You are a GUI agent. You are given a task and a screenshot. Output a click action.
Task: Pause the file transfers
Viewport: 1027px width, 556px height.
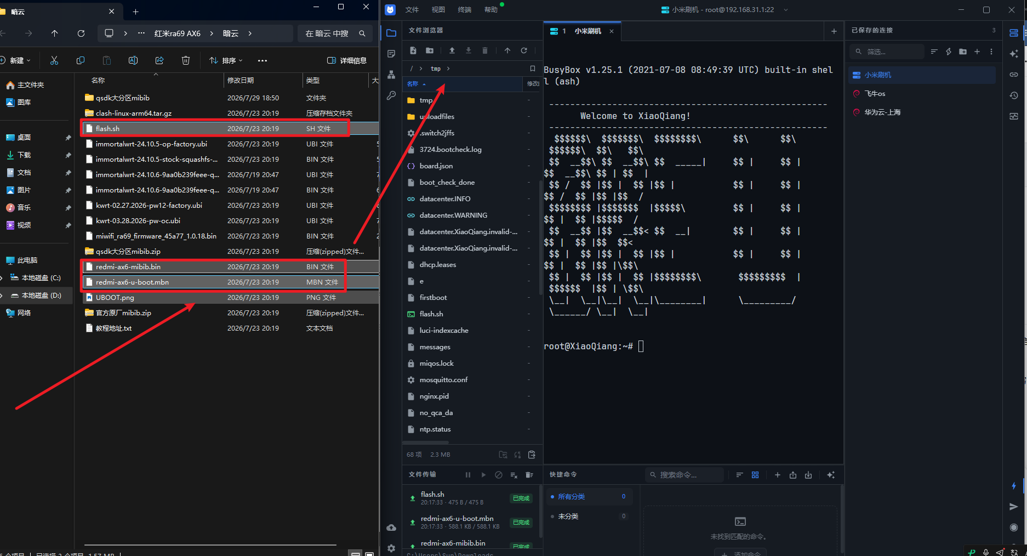tap(468, 475)
